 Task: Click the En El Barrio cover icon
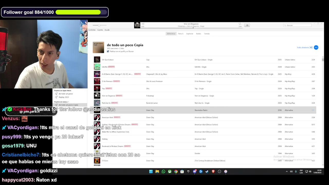click(x=97, y=74)
